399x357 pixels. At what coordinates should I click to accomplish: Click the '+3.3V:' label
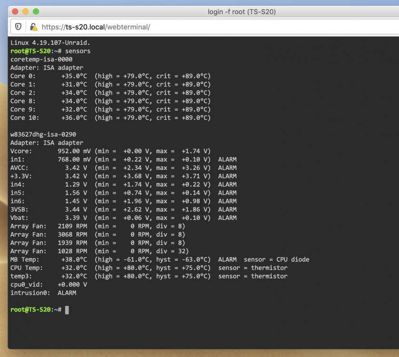(21, 176)
